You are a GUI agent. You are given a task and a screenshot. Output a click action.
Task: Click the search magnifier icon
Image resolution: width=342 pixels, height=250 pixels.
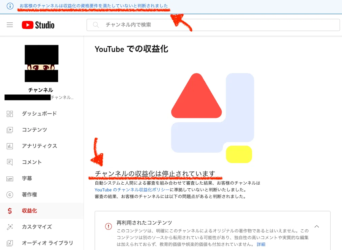[96, 25]
